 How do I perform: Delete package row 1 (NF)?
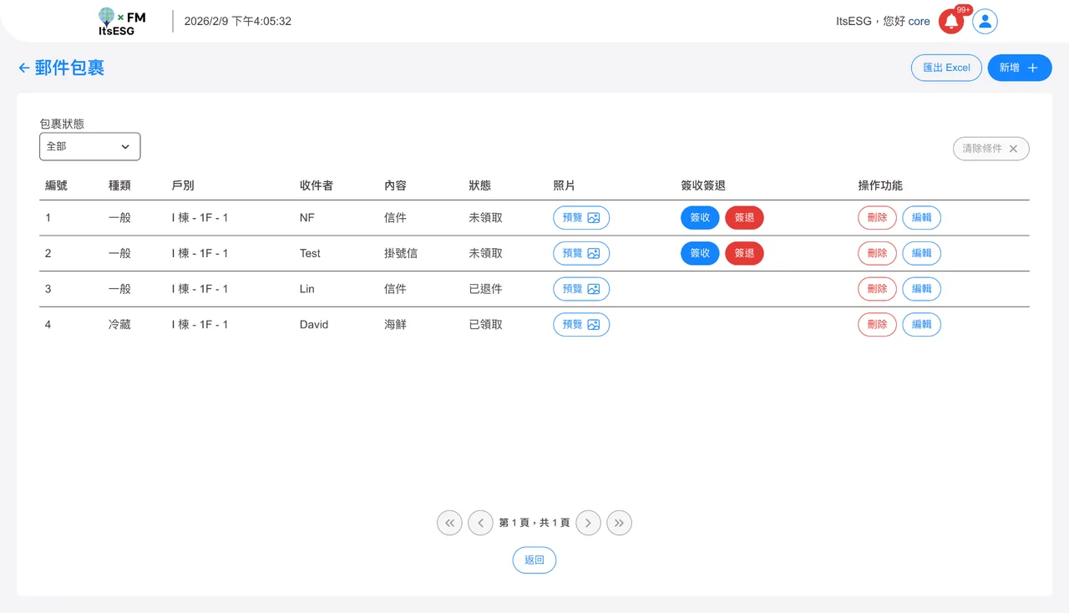click(x=877, y=218)
